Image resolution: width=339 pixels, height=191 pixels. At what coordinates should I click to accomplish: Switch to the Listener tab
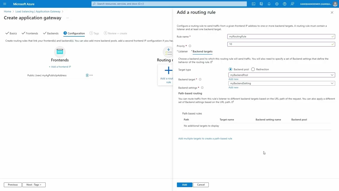click(183, 51)
